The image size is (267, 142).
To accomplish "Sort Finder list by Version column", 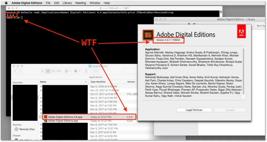I will point(131,82).
